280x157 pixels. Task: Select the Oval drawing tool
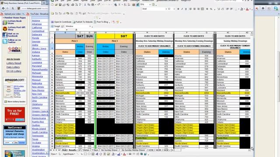(89, 154)
